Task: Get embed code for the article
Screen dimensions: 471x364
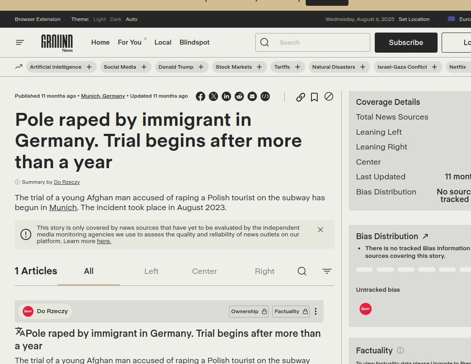Action: [265, 96]
